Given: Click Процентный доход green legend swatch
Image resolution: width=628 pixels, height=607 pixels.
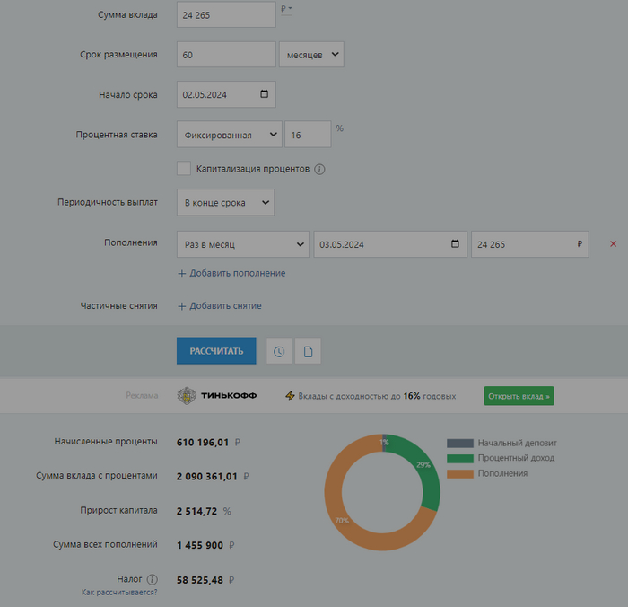Looking at the screenshot, I should [x=460, y=458].
